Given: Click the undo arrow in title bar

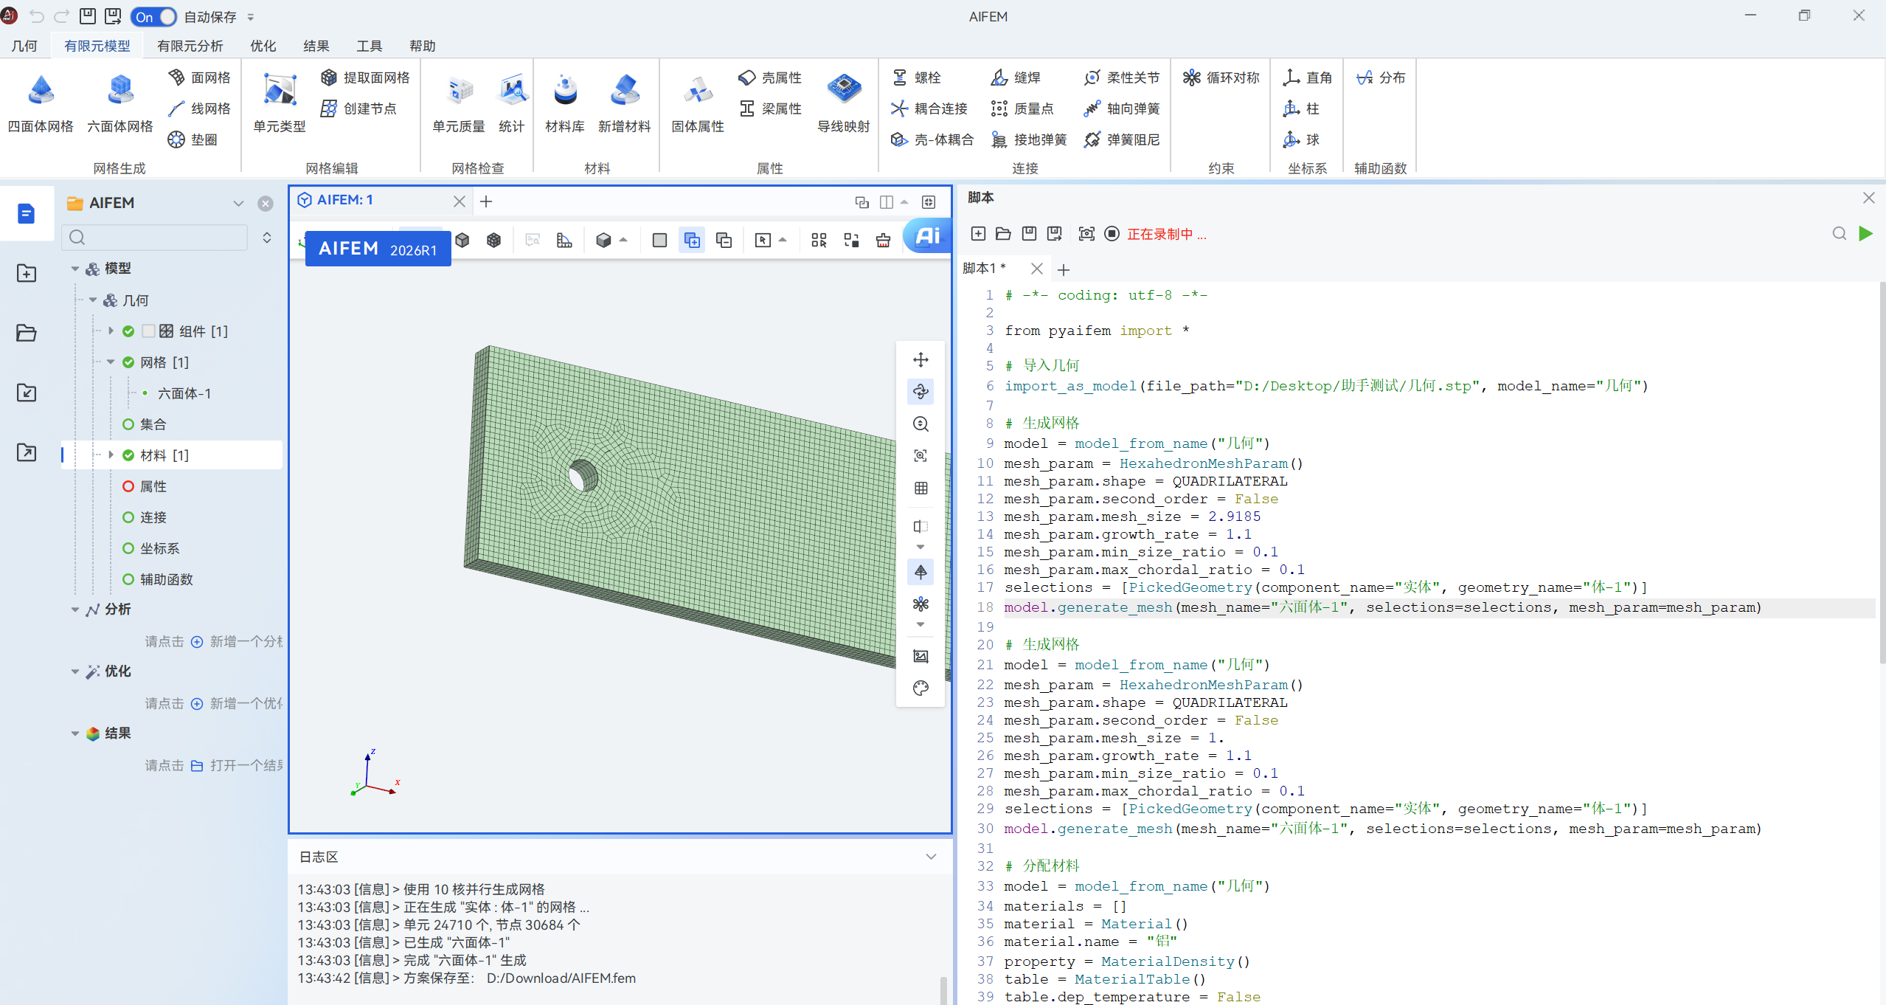Looking at the screenshot, I should coord(36,16).
